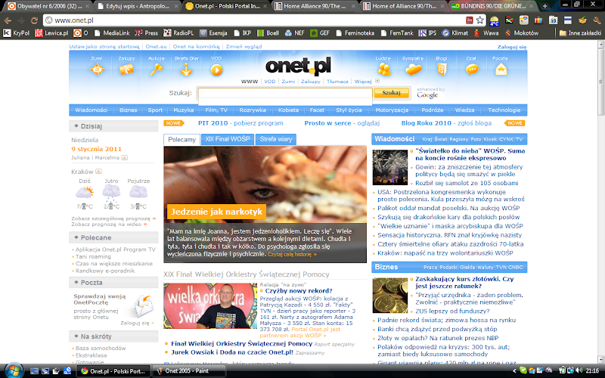Open the Strefa Gier icon
Image resolution: width=605 pixels, height=378 pixels.
(x=186, y=70)
